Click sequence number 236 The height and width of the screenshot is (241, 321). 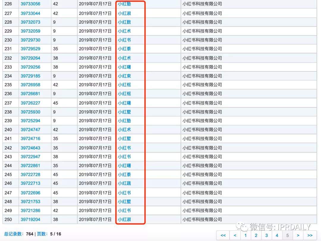coord(8,94)
